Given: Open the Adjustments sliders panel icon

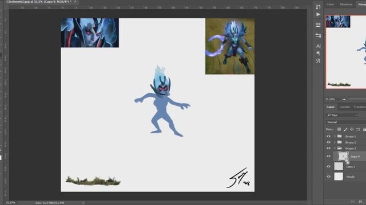Looking at the screenshot, I should 318,35.
